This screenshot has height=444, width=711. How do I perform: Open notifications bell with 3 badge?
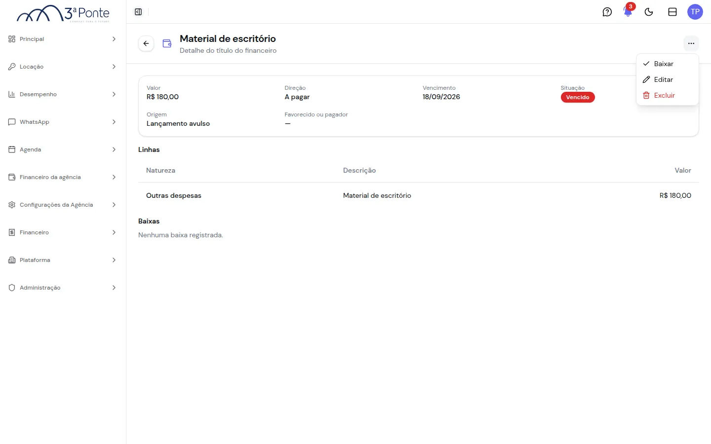(x=628, y=12)
